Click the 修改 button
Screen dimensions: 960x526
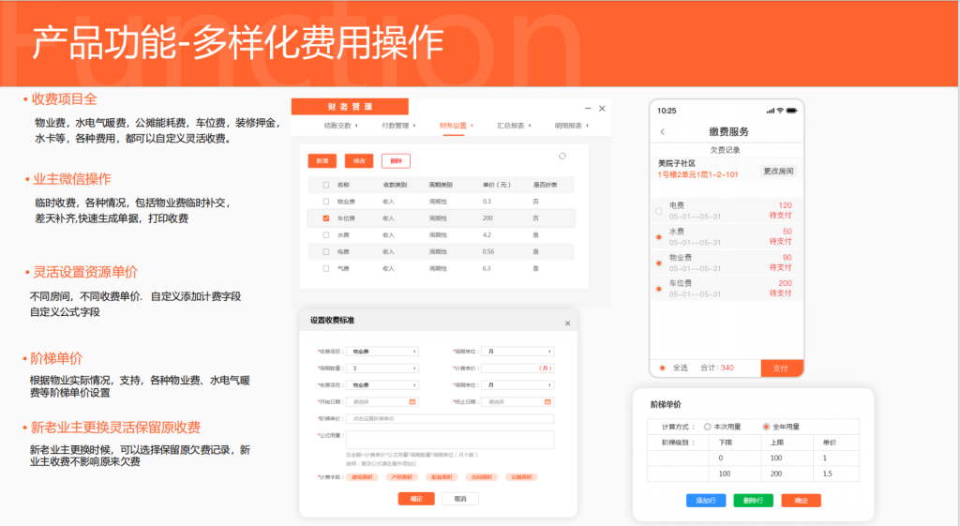click(359, 161)
